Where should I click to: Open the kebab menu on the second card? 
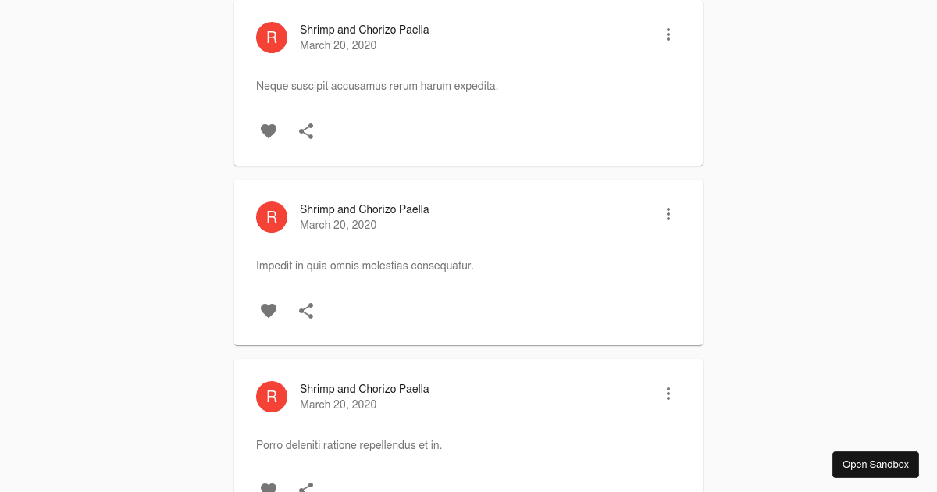pos(668,214)
